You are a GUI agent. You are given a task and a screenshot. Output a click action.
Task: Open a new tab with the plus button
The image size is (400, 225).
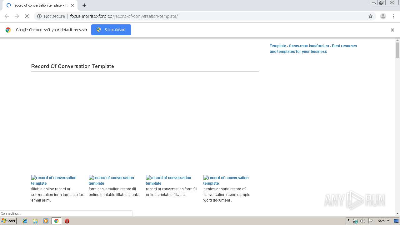(84, 5)
